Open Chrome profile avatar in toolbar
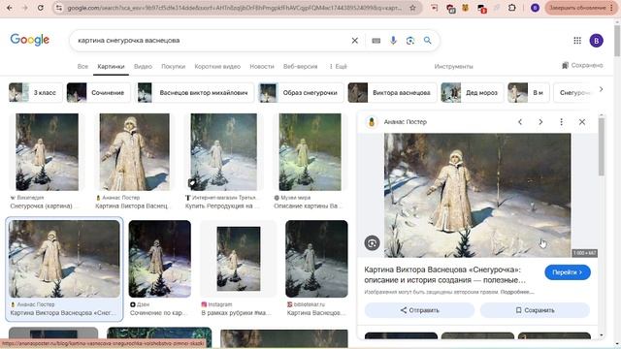Viewport: 621px width, 349px height. click(x=535, y=8)
